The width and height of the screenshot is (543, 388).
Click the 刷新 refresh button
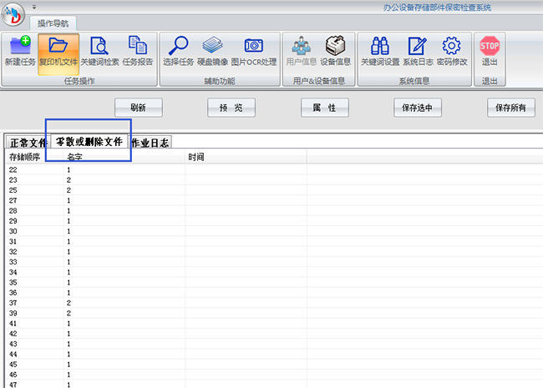139,108
